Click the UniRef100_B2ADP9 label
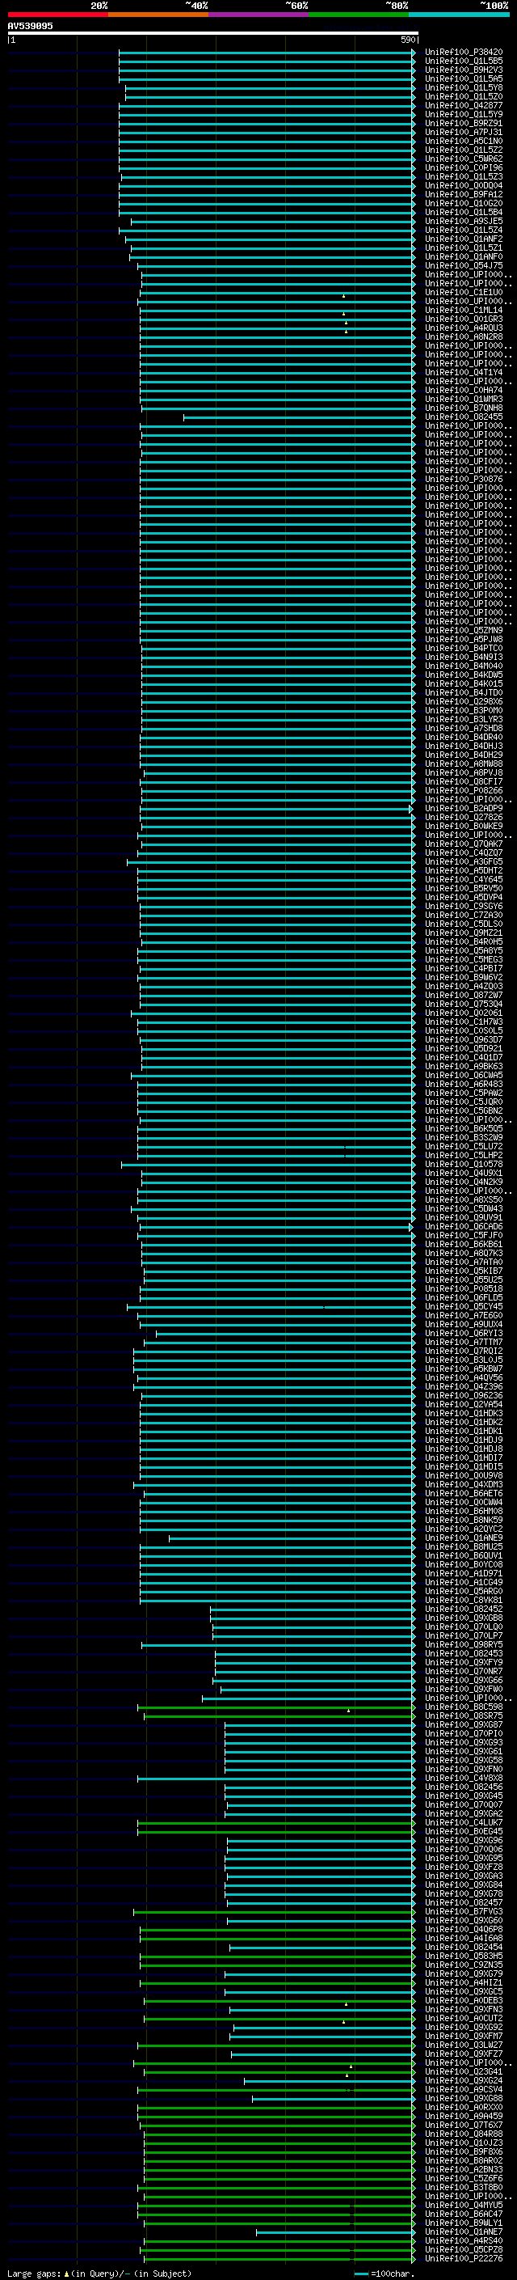517x2280 pixels. pyautogui.click(x=463, y=808)
